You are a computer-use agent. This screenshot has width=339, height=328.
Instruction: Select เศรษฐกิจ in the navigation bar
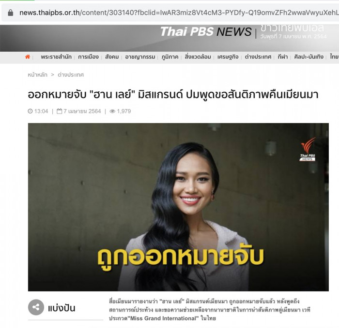228,57
